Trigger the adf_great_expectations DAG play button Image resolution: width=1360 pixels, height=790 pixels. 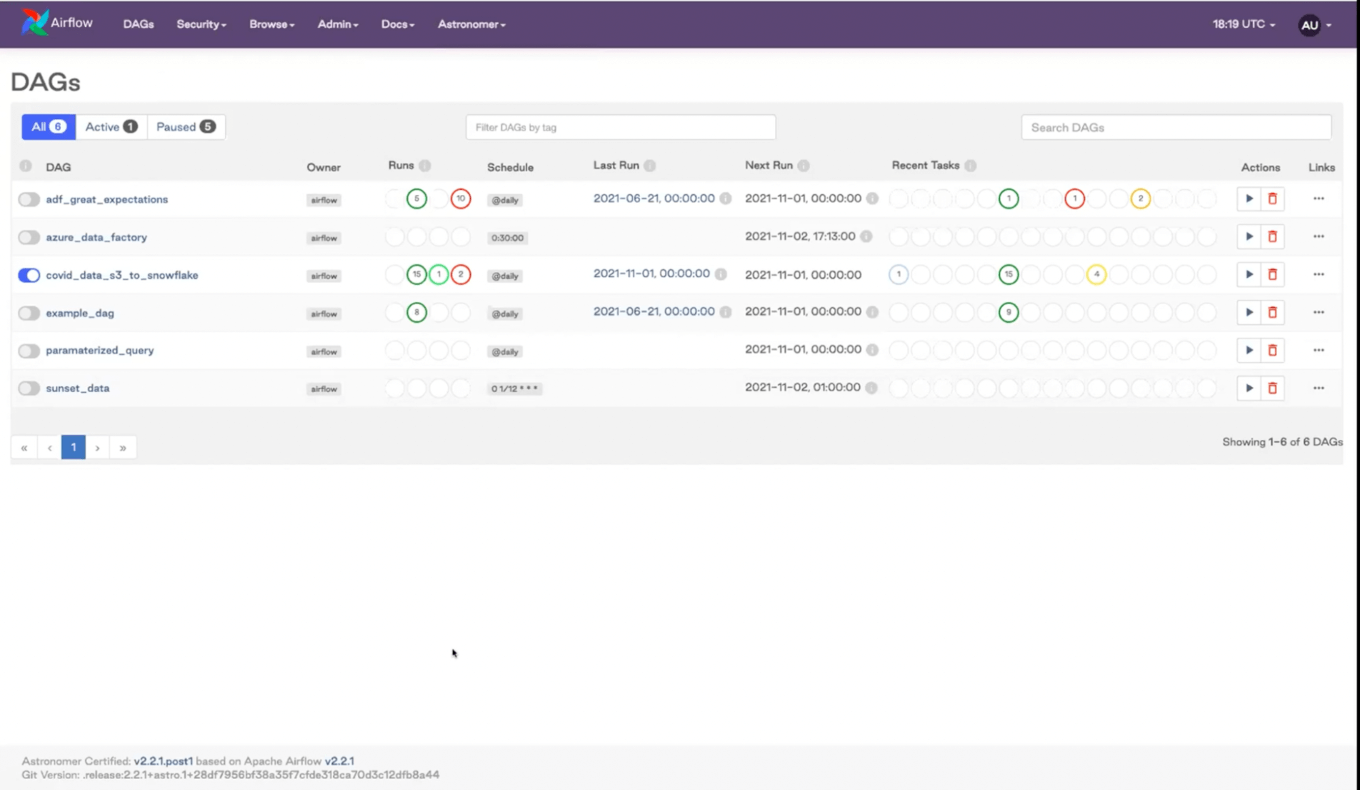pos(1248,199)
